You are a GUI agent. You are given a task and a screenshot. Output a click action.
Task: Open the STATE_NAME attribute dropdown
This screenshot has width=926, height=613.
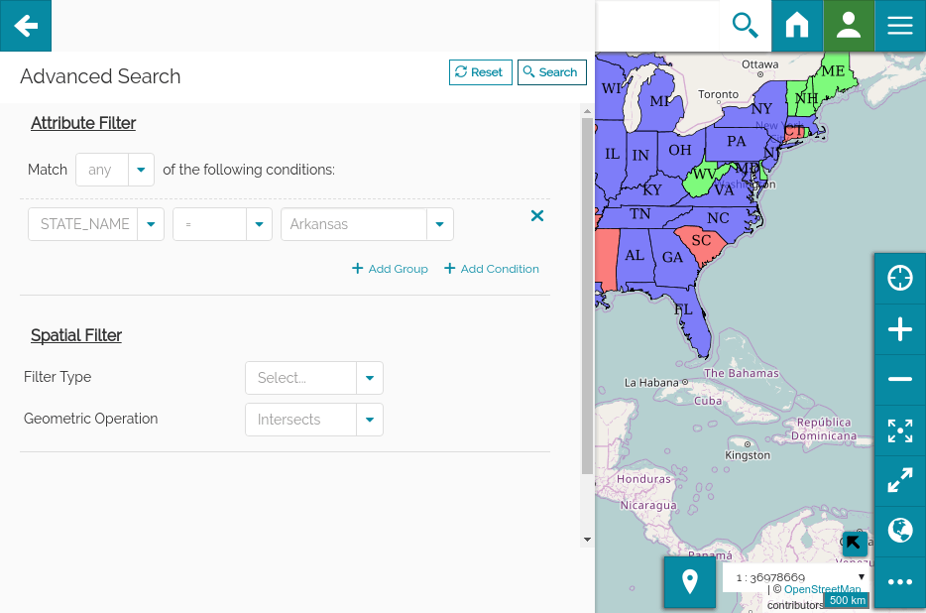pyautogui.click(x=150, y=224)
